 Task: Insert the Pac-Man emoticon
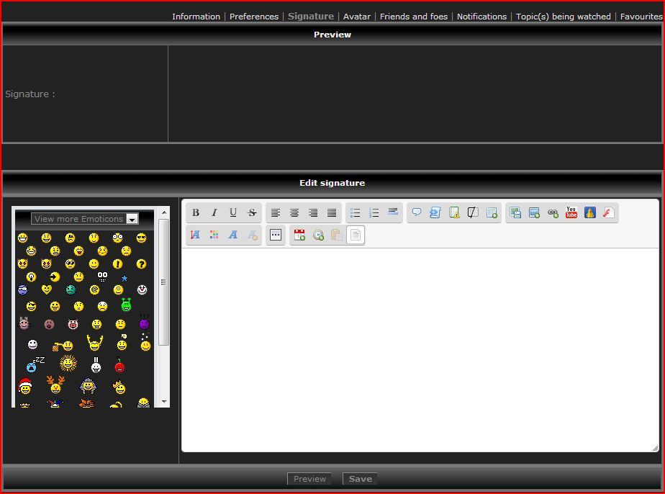55,277
